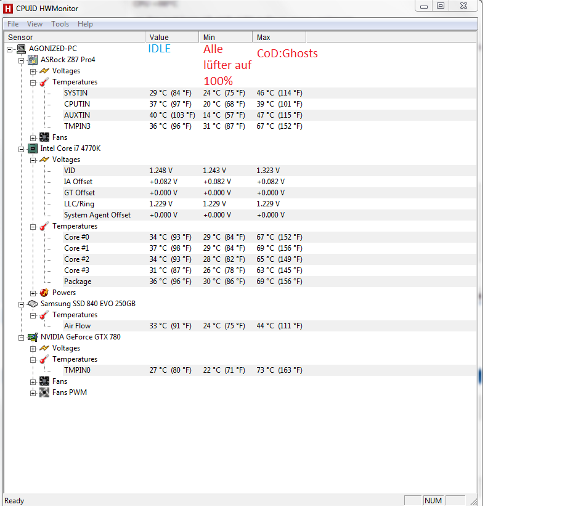The width and height of the screenshot is (562, 507).
Task: Click the Sensor column header
Action: [75, 37]
